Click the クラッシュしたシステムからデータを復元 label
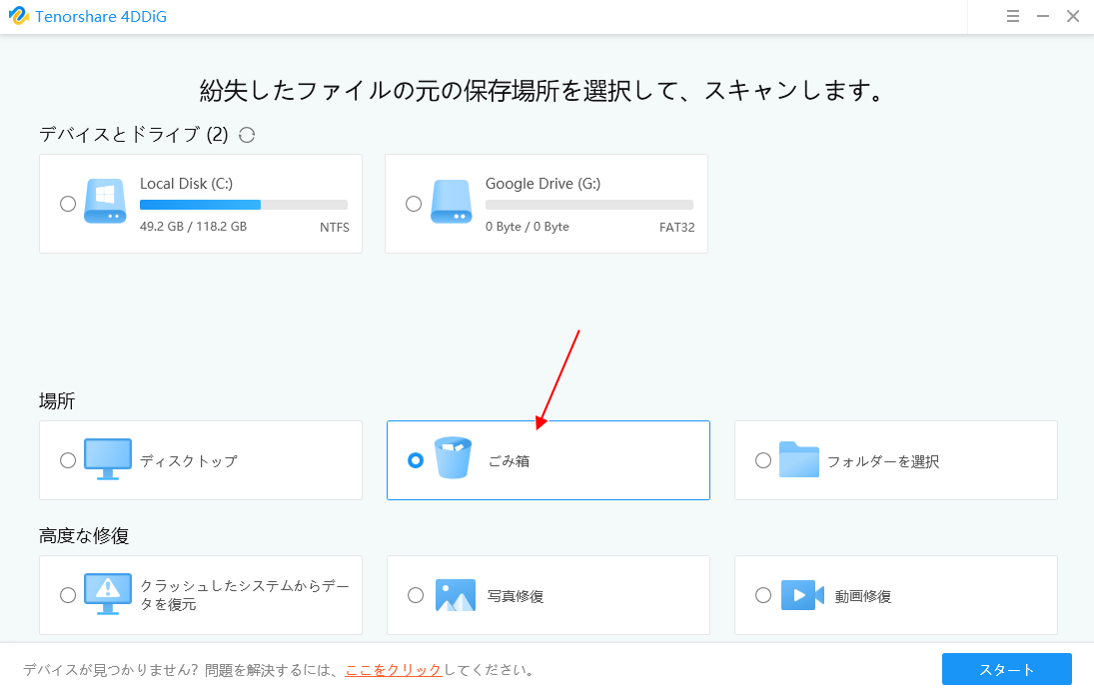The height and width of the screenshot is (691, 1094). pos(244,595)
